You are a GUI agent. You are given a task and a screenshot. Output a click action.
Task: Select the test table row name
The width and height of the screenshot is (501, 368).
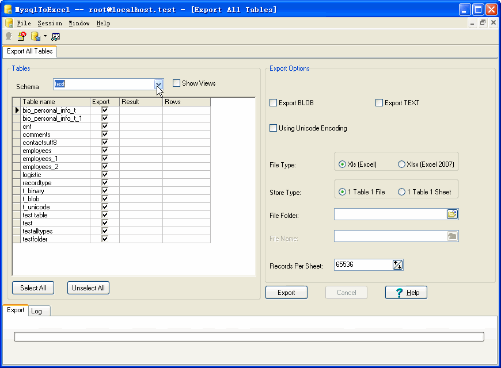[x=28, y=223]
